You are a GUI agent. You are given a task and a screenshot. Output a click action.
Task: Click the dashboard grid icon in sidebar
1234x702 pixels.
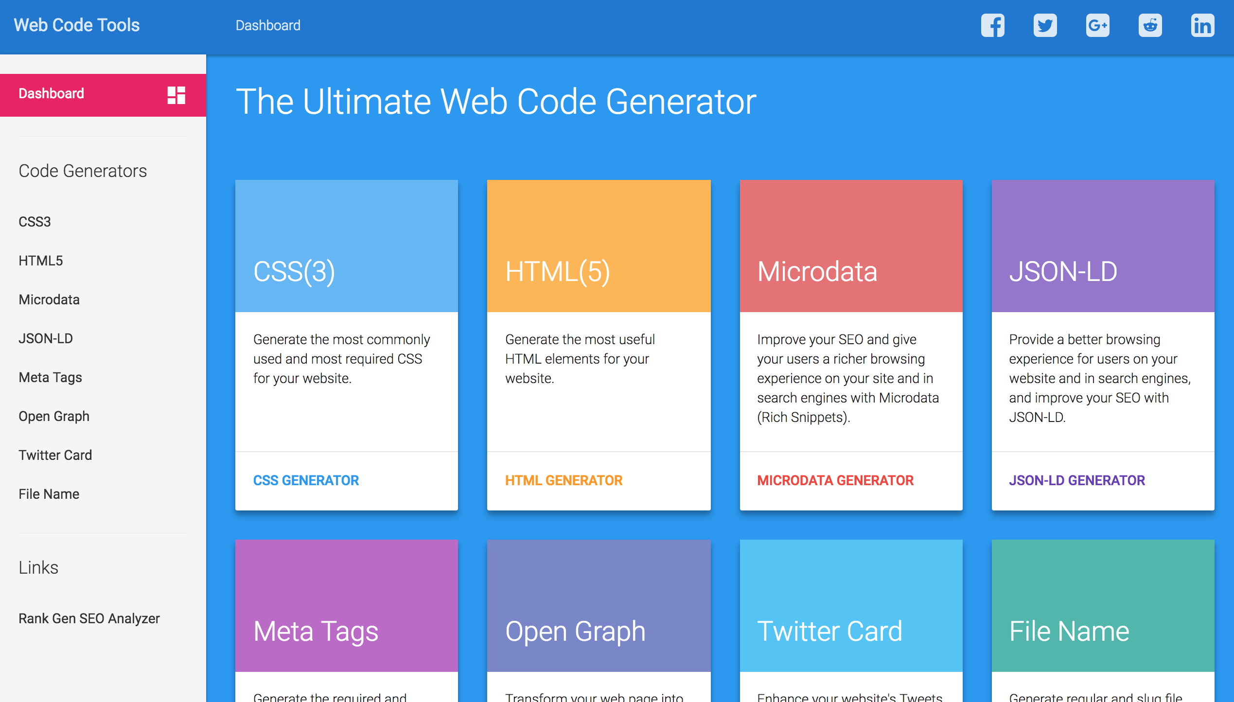[176, 95]
